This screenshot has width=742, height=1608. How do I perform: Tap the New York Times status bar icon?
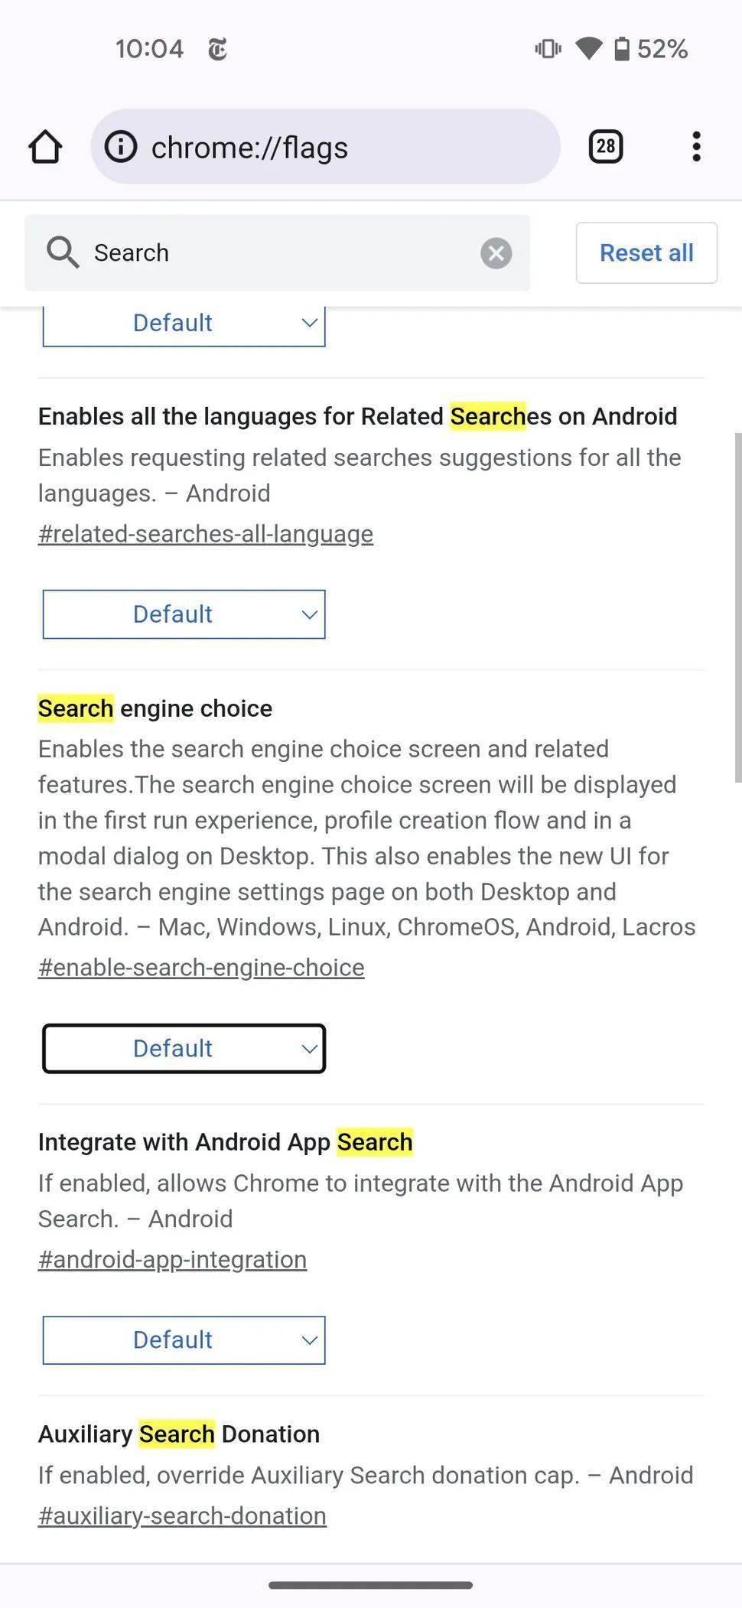[216, 48]
